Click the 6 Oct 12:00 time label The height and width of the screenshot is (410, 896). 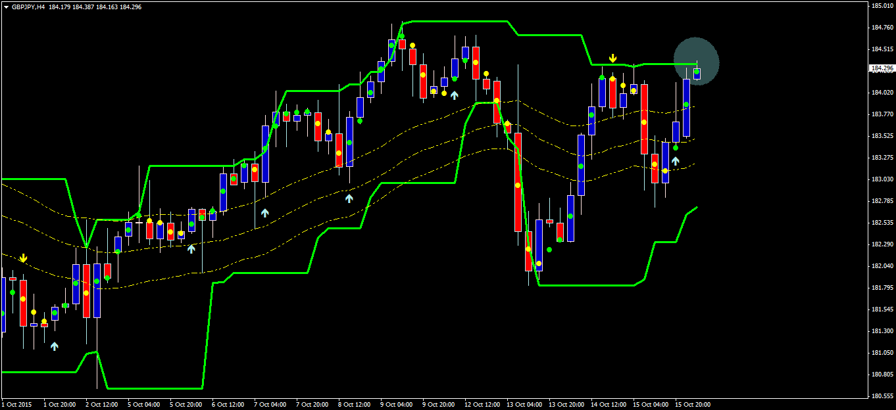[x=228, y=405]
